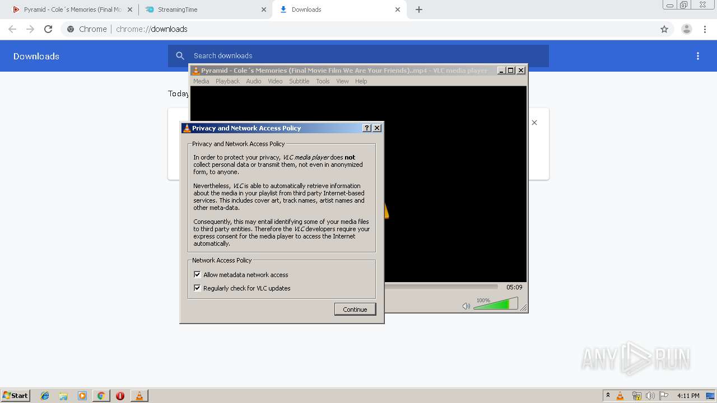Open Chrome three-dot menu

coord(704,29)
